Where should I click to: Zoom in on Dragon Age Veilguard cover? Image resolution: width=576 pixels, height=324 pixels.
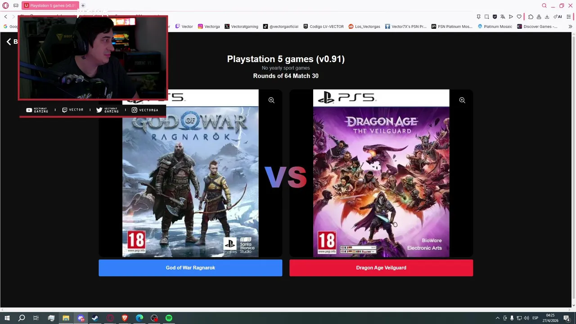click(x=462, y=100)
